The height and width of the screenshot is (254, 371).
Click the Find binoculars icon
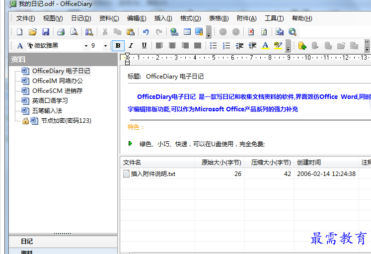click(x=89, y=32)
